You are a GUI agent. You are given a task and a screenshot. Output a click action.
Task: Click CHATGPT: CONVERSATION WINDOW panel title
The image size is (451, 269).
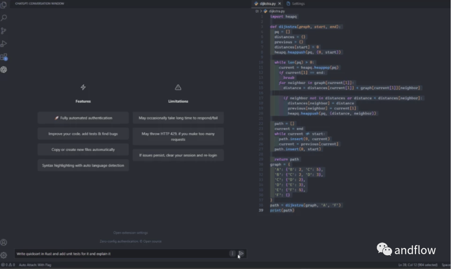[x=40, y=3]
